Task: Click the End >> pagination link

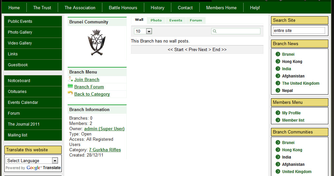Action: click(219, 49)
